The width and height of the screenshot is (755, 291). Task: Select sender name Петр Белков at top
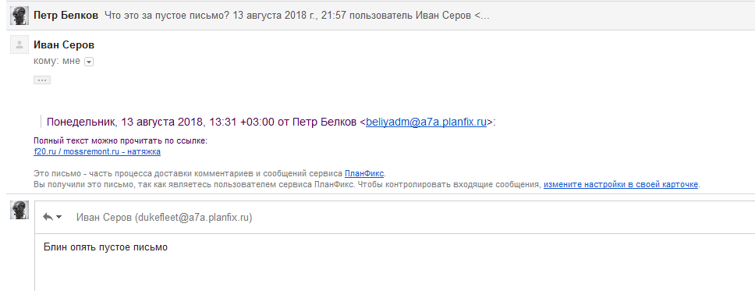pyautogui.click(x=66, y=16)
